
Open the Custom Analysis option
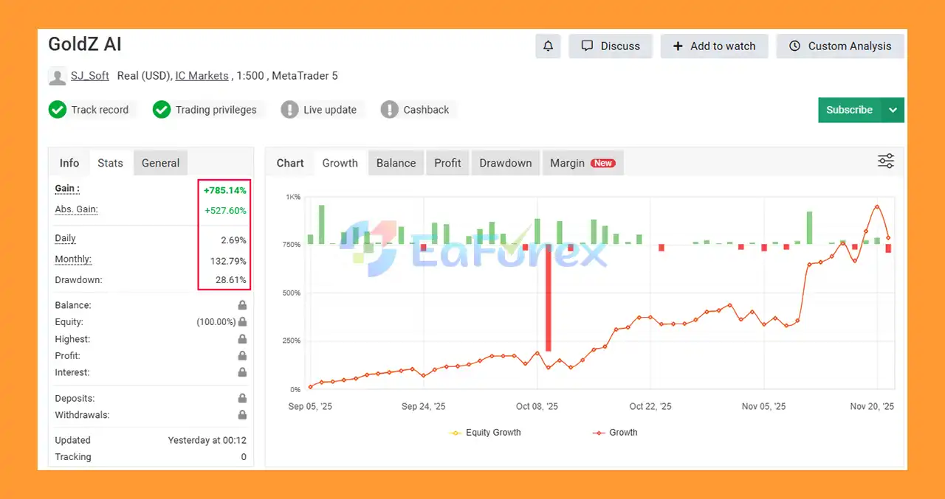[840, 46]
